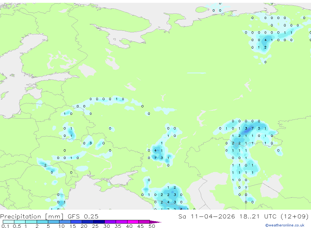
Task: Pick the 1–2 legend color swatch
Action: (x=31, y=222)
